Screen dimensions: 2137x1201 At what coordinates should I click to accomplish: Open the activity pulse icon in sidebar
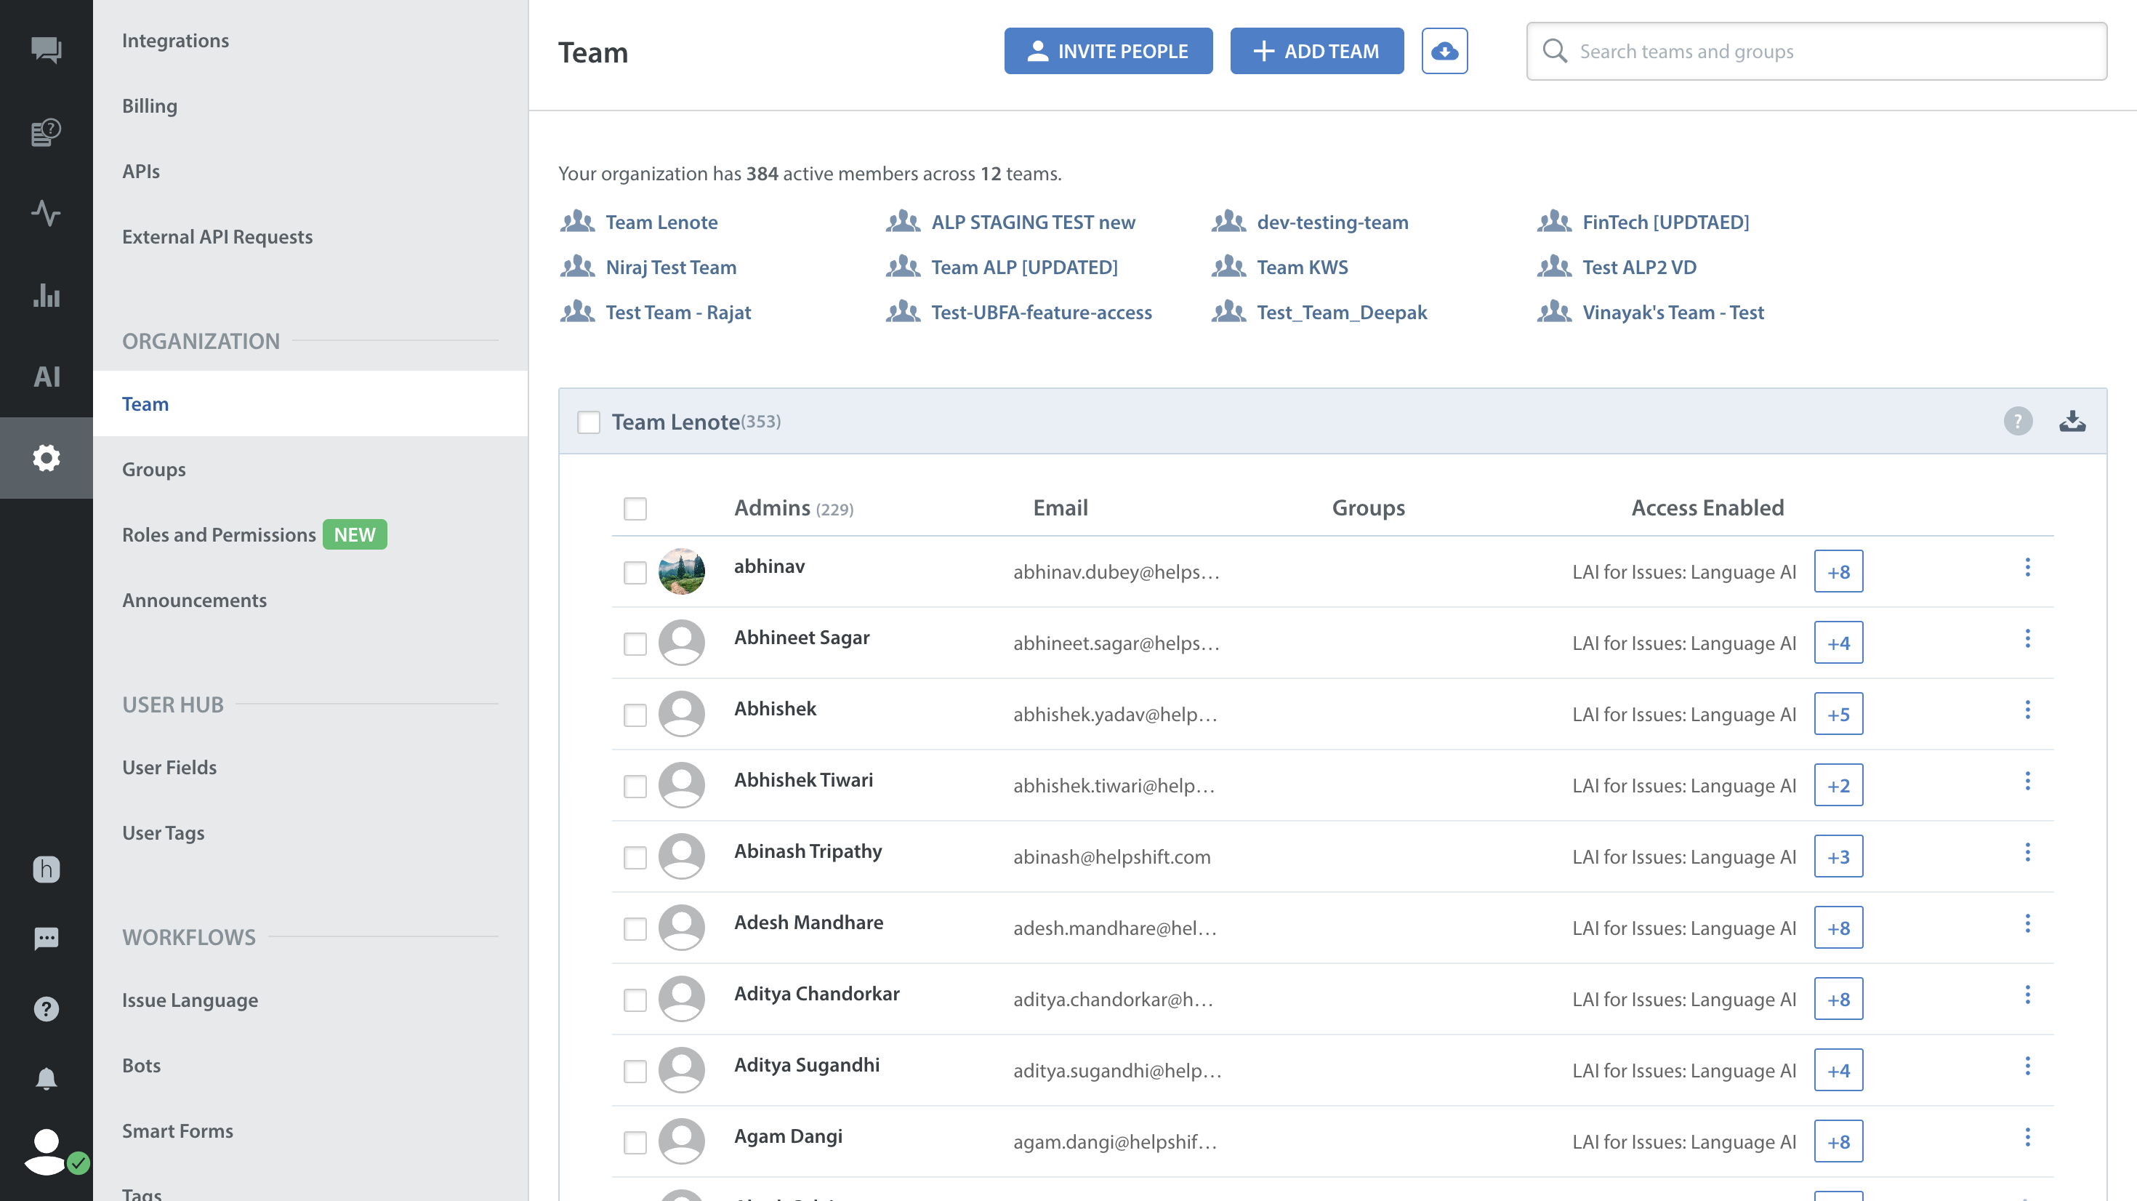(46, 213)
